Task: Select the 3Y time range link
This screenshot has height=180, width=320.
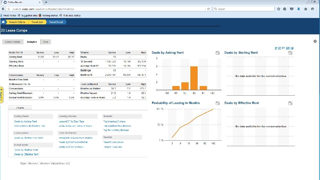Action: [x=280, y=48]
